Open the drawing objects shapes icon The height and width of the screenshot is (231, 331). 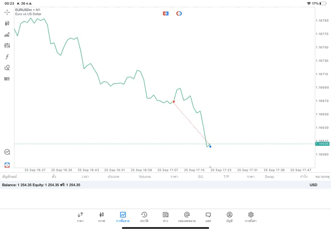pos(7,68)
